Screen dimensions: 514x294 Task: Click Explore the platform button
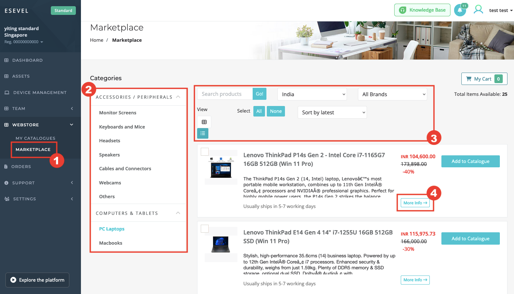[37, 280]
